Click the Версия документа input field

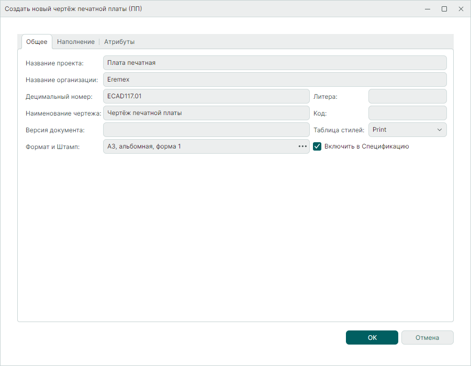click(x=206, y=130)
